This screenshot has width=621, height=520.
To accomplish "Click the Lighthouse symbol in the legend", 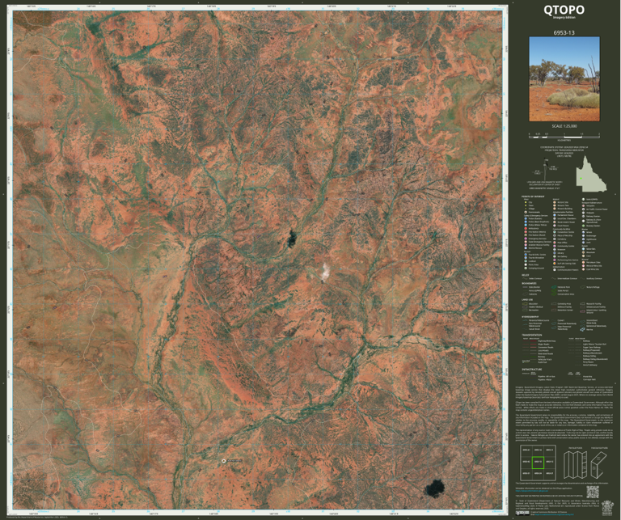I will (x=583, y=239).
